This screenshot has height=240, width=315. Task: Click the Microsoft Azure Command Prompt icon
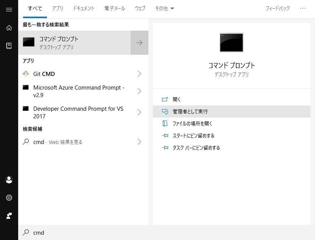(x=25, y=87)
